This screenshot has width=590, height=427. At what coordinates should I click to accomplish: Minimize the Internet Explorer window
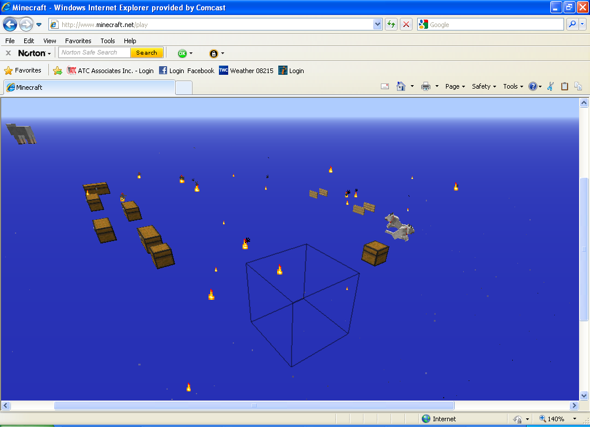pyautogui.click(x=556, y=7)
